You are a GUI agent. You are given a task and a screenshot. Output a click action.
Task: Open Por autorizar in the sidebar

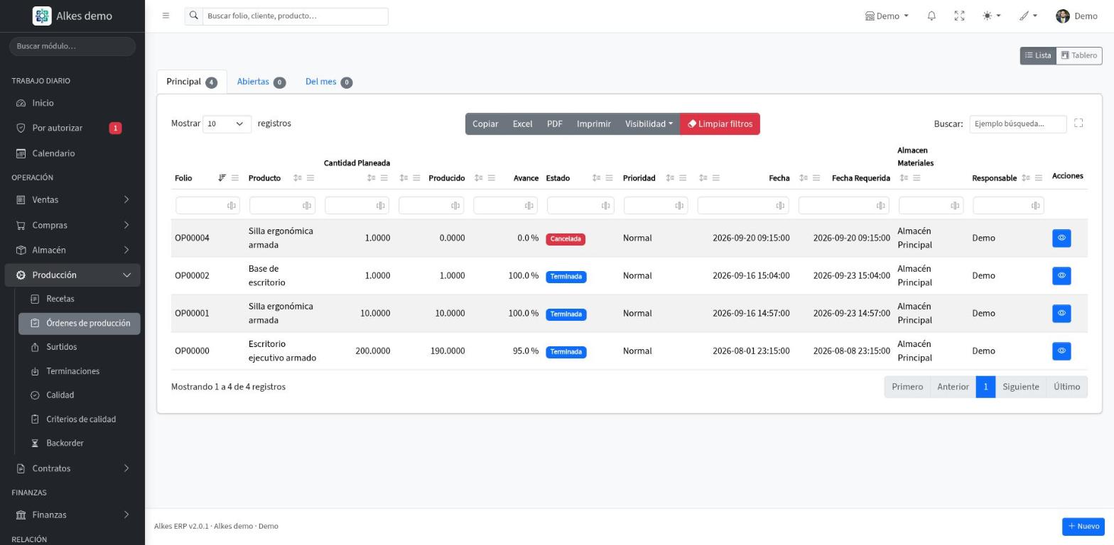point(72,128)
